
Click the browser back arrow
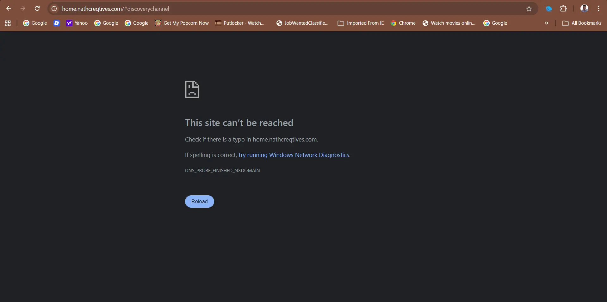click(9, 9)
